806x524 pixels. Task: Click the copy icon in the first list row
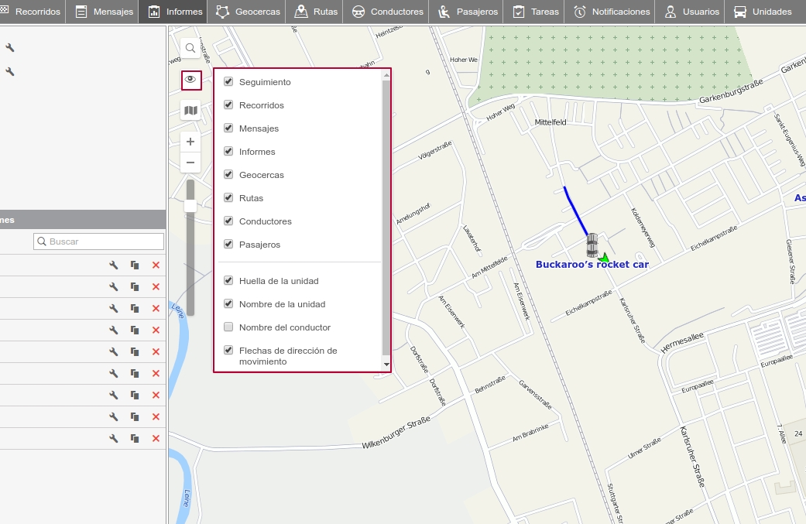click(x=135, y=265)
